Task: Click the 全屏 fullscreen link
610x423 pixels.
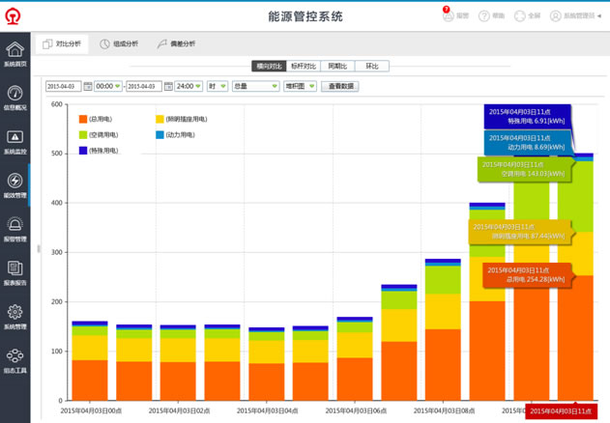Action: click(535, 16)
